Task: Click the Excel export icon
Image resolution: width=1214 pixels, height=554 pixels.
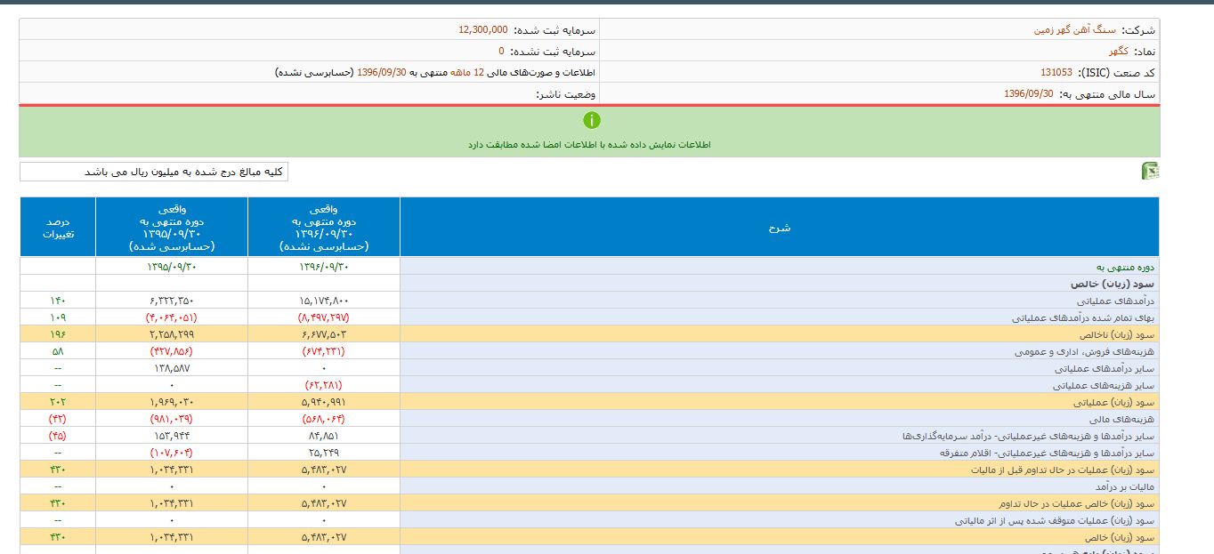Action: tap(1150, 172)
